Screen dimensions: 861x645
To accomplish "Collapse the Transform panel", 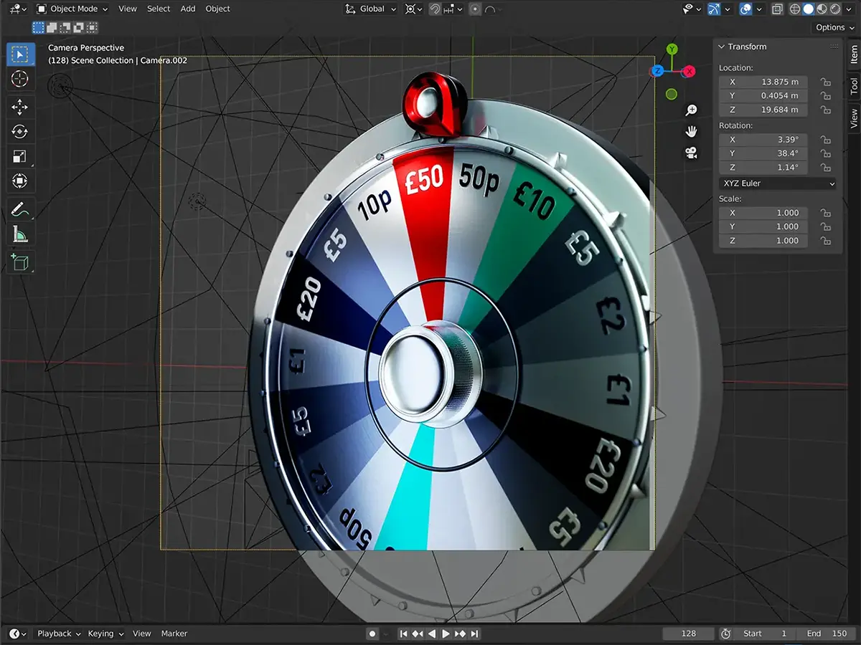I will pos(723,47).
